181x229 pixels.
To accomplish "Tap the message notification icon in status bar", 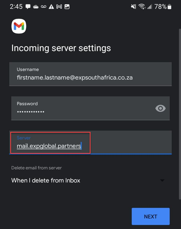I will [28, 7].
